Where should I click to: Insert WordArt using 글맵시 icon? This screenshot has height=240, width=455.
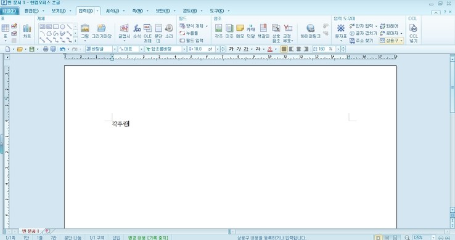click(124, 31)
